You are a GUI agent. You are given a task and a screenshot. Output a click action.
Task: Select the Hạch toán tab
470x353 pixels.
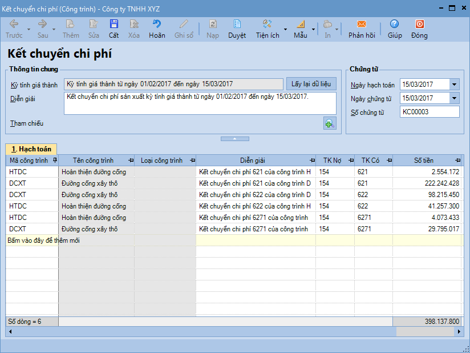click(31, 149)
